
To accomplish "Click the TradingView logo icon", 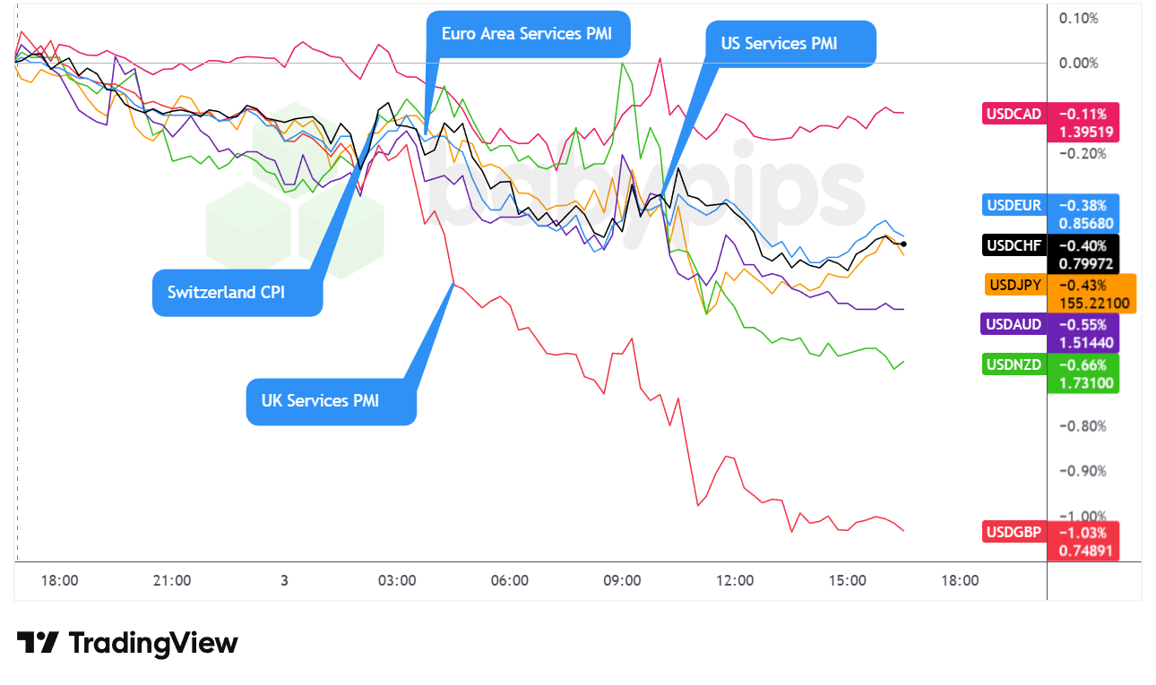I will pos(38,643).
